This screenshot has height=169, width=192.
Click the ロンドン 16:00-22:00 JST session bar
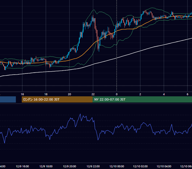(x=57, y=99)
